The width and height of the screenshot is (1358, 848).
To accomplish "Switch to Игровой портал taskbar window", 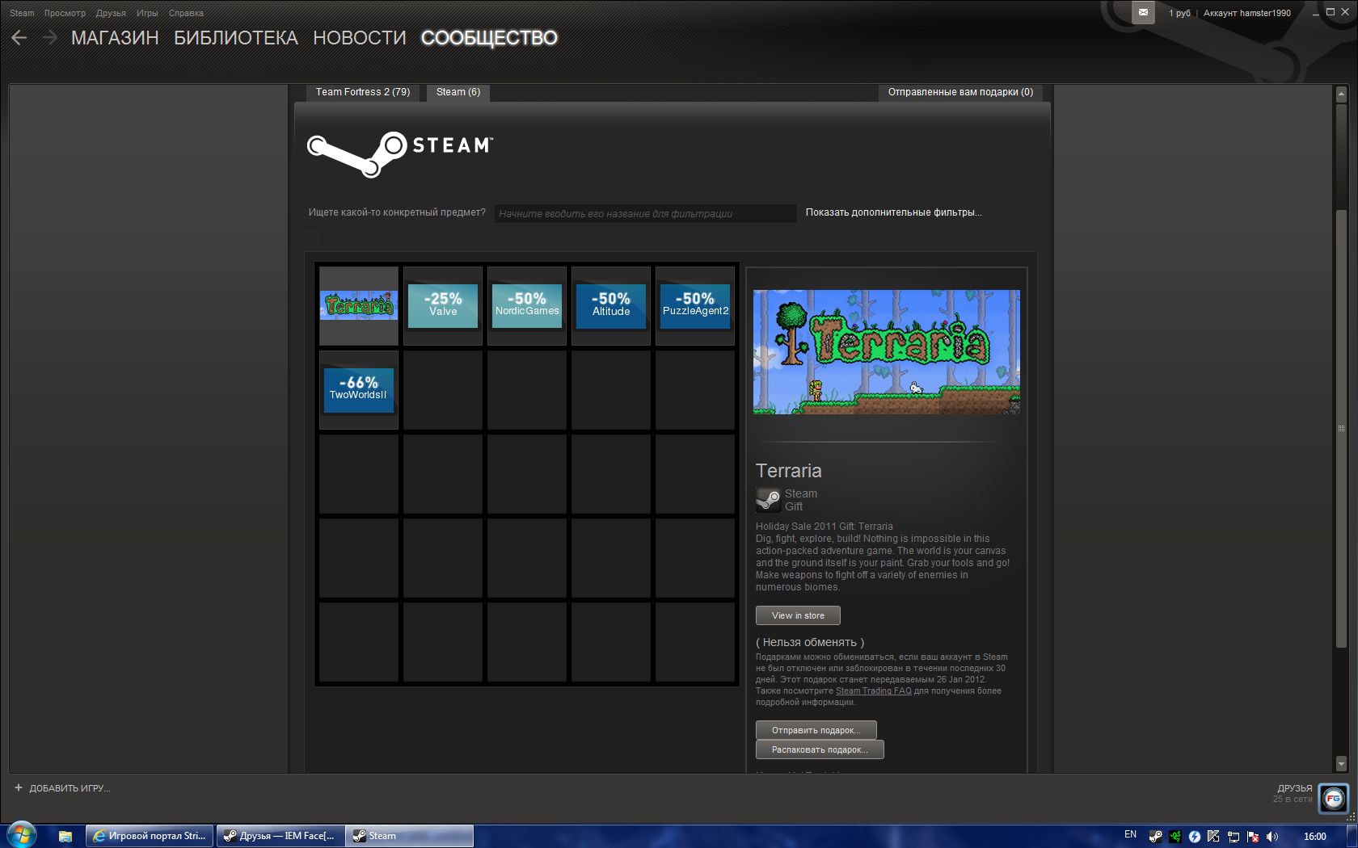I will (150, 836).
